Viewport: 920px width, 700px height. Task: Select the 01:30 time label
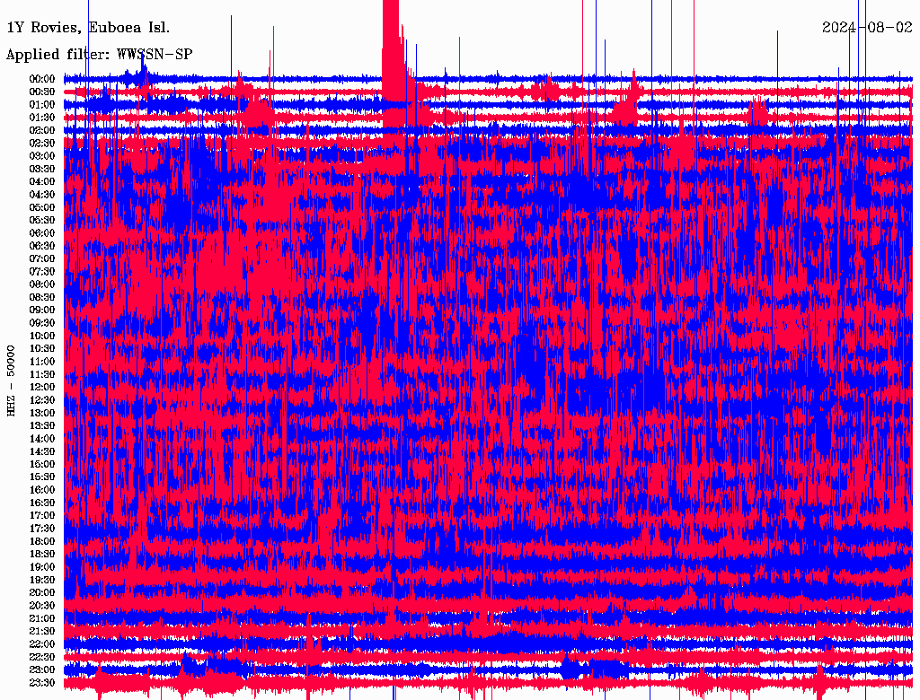tap(42, 118)
